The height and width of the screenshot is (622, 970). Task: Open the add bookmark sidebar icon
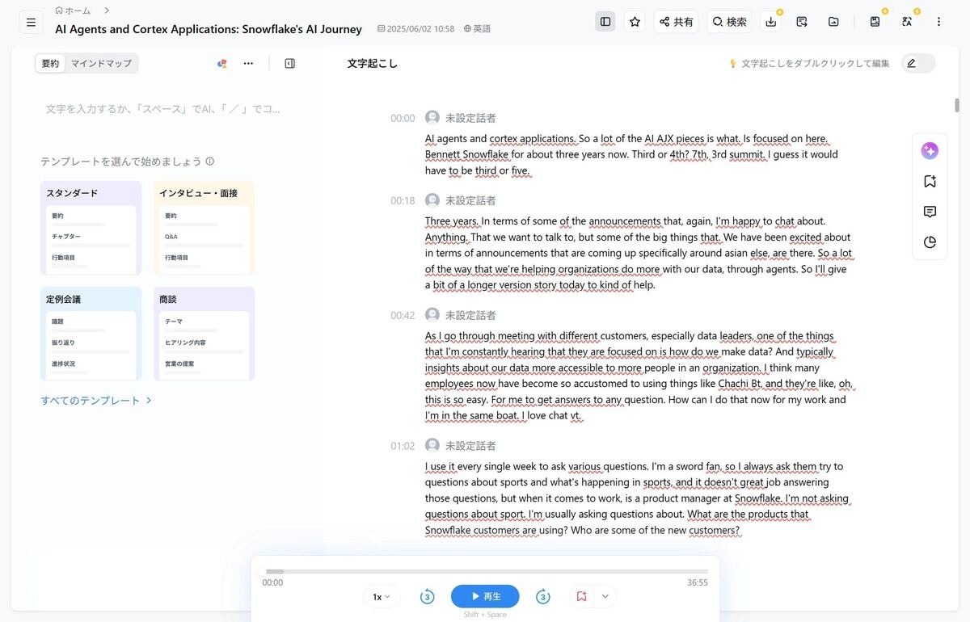[930, 182]
